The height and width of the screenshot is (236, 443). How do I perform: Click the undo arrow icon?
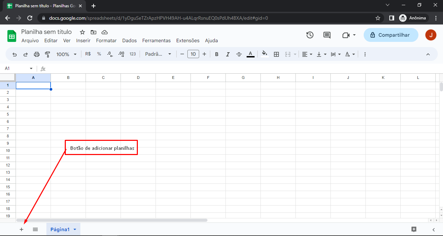15,54
